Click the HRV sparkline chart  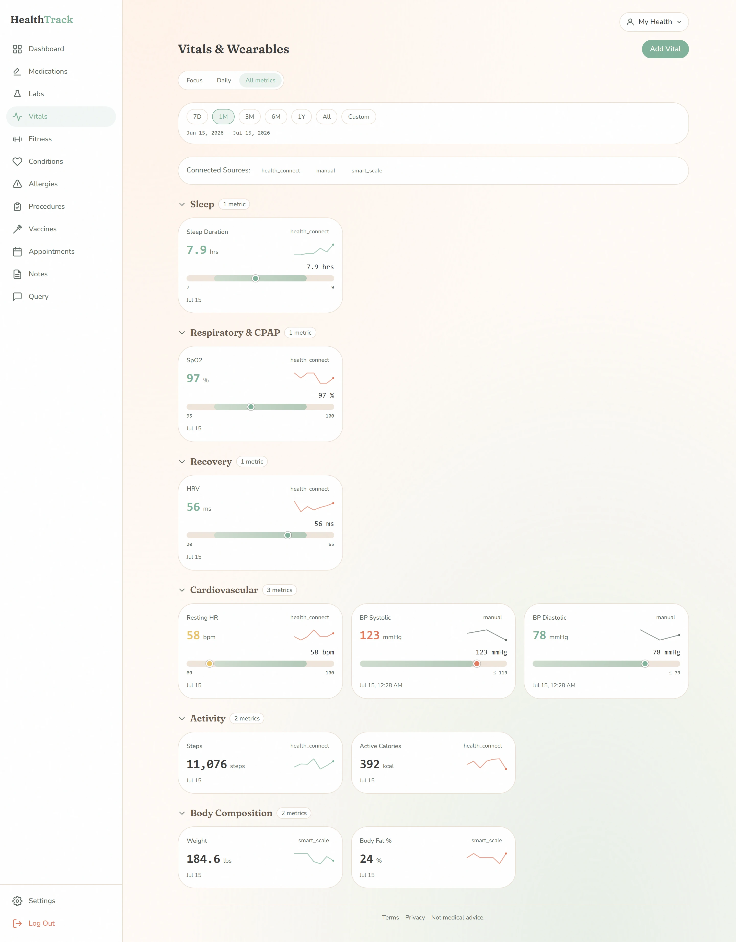pos(314,506)
